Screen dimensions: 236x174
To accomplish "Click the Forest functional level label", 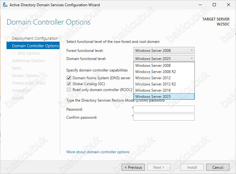I will pyautogui.click(x=85, y=51).
